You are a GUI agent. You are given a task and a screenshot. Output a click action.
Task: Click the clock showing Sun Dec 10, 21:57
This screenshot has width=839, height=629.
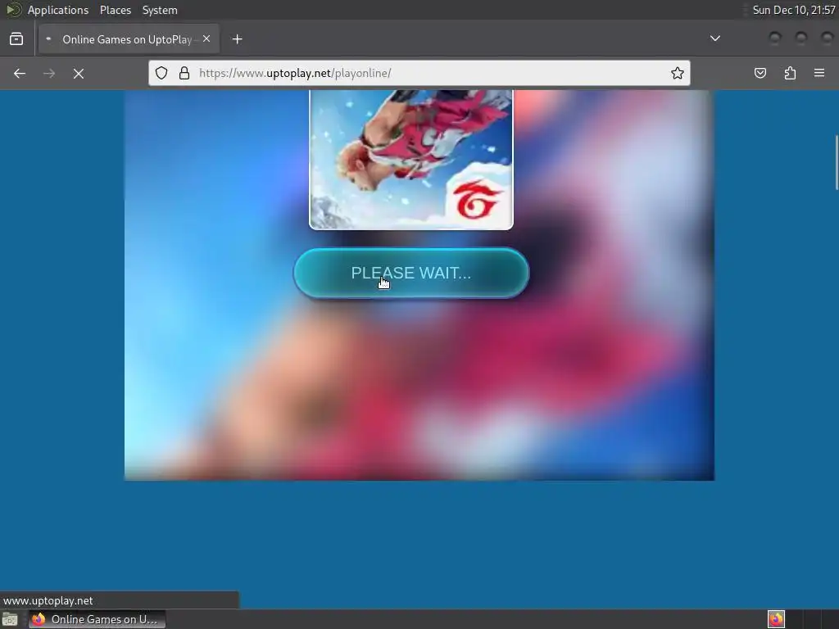793,10
